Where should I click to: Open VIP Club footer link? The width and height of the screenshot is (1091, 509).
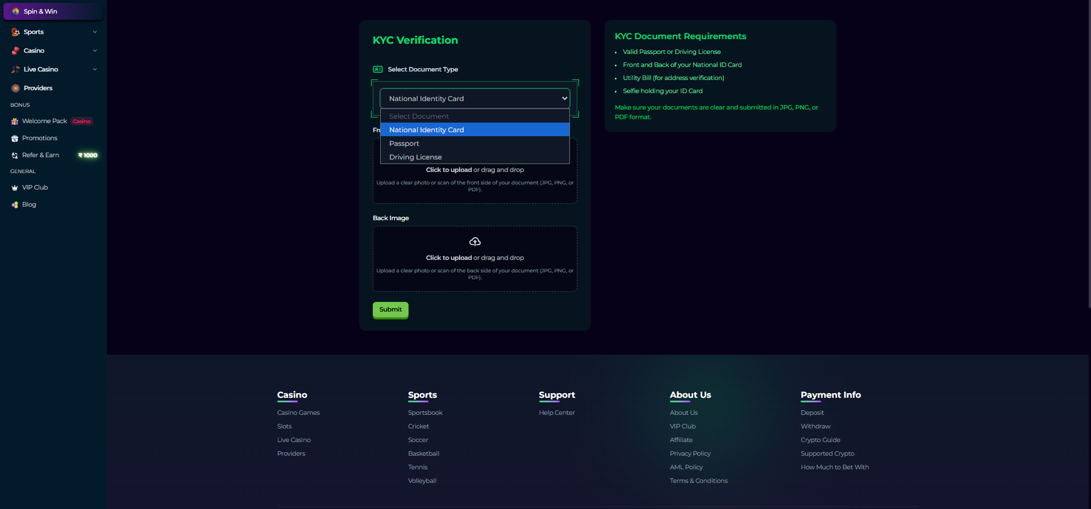(x=682, y=427)
